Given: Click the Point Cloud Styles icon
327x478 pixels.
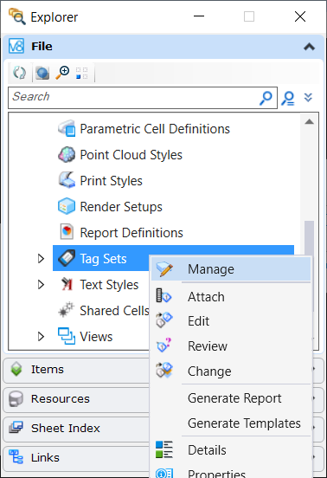Looking at the screenshot, I should point(67,154).
